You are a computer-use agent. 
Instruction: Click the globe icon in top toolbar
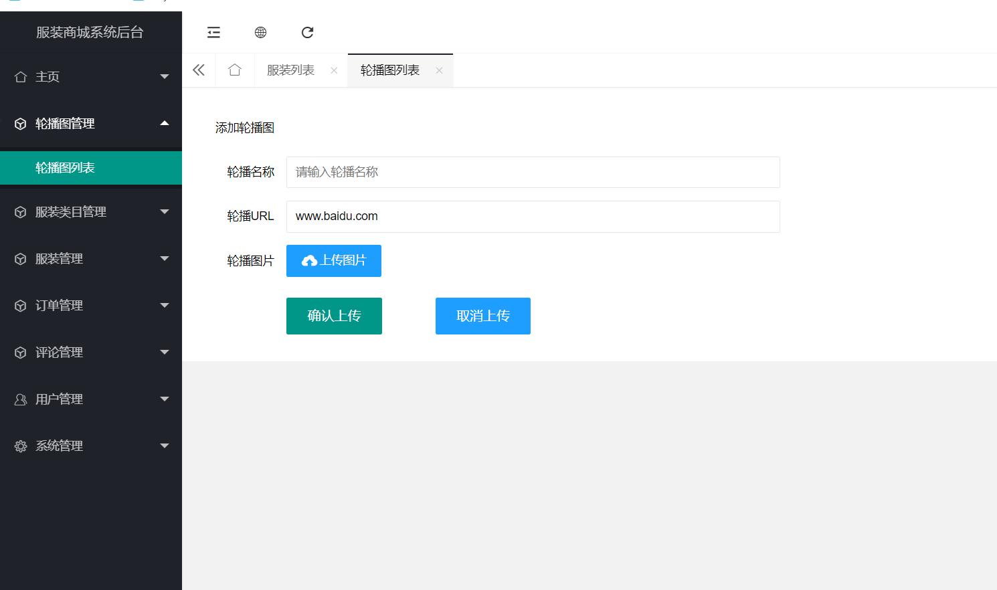pos(260,32)
